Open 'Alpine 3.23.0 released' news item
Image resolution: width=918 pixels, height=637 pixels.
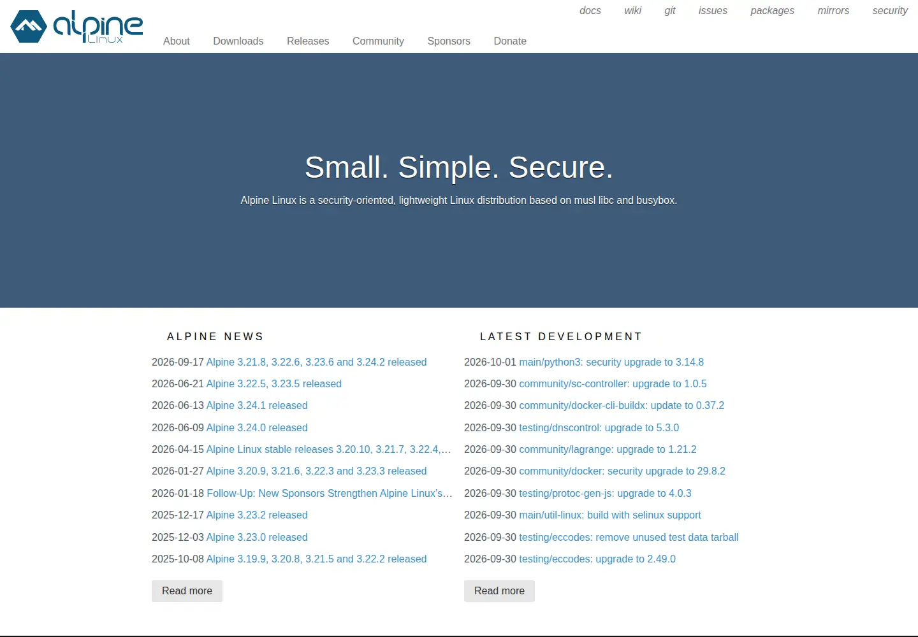tap(257, 537)
